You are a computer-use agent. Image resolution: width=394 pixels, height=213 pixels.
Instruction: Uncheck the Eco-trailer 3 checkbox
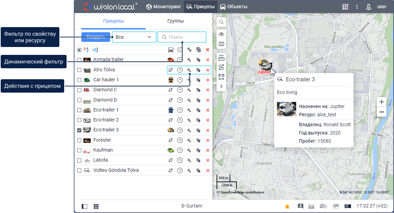point(79,130)
